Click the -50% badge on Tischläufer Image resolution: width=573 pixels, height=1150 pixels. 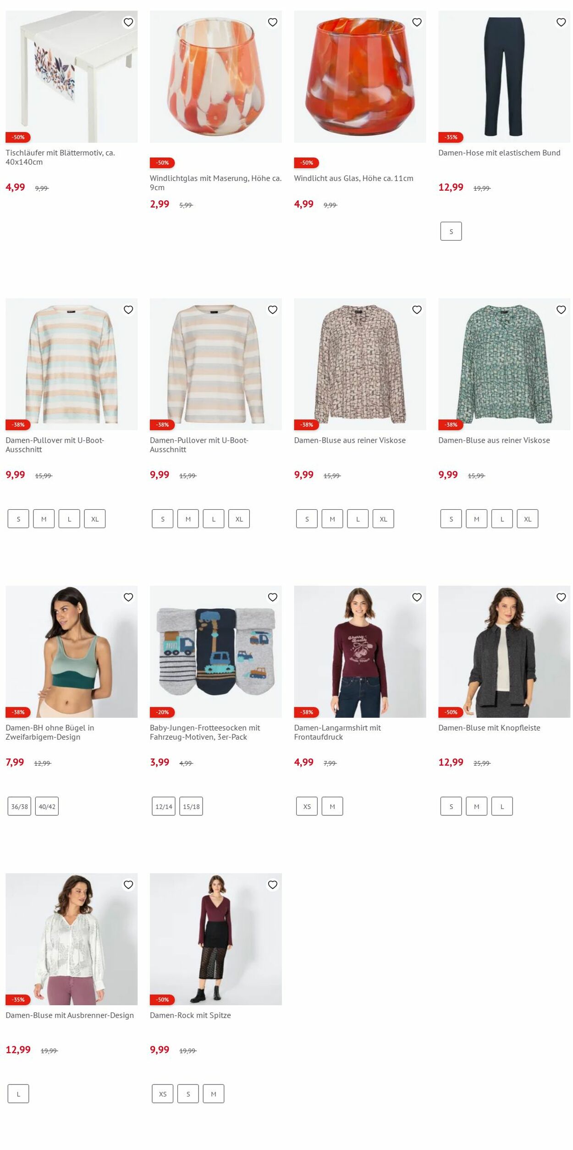[18, 137]
